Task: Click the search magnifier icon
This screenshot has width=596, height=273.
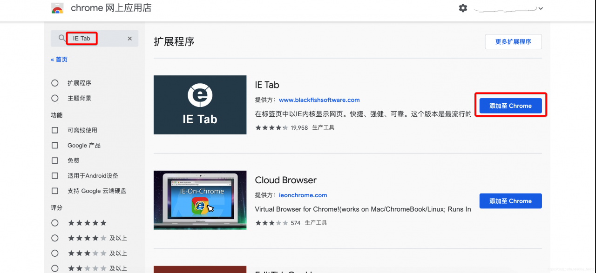Action: [x=62, y=39]
